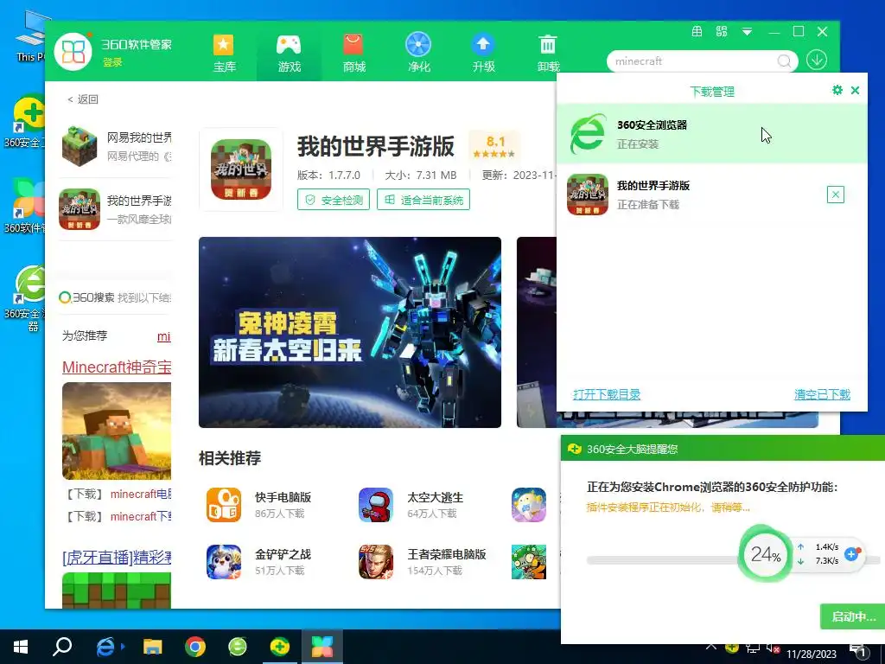Open 快手电脑版 recommended app icon
The width and height of the screenshot is (885, 664).
224,505
